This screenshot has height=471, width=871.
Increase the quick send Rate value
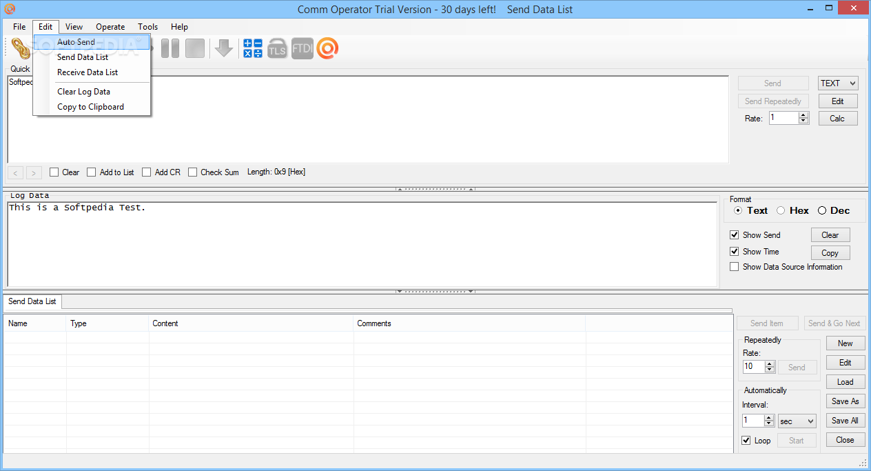coord(803,115)
